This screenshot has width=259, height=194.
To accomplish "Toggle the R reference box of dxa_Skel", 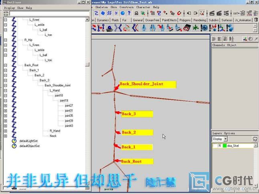I will [x=220, y=146].
